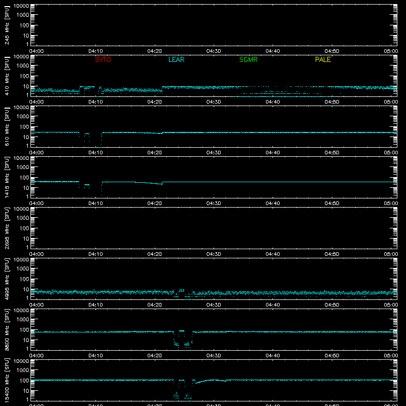Click the 15400 MHz recovery curve after 04:27

pos(205,381)
